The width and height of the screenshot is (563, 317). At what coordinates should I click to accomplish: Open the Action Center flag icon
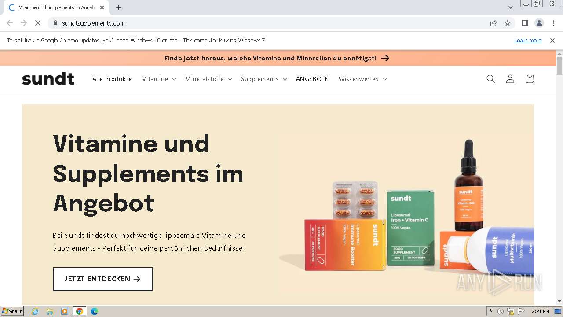tap(521, 311)
